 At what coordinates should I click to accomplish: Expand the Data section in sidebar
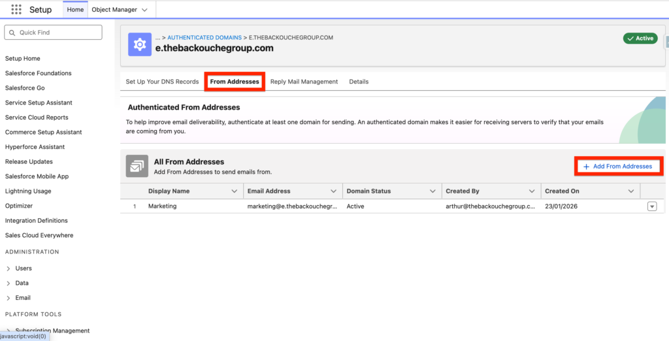click(8, 284)
